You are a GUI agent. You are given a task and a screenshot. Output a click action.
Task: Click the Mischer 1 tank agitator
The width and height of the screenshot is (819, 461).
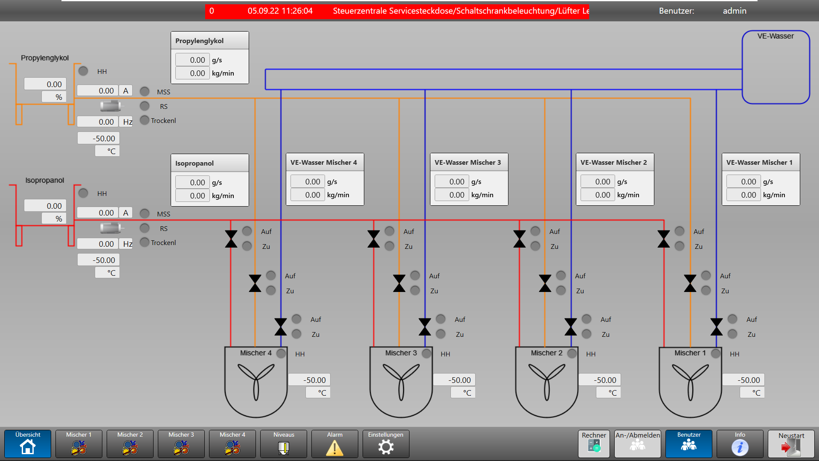[690, 382]
